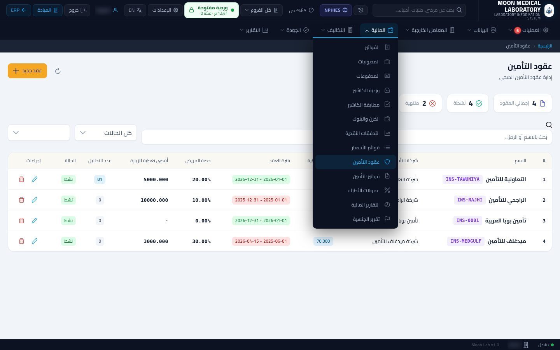
Task: Click the user profile icon in top bar
Action: (115, 10)
